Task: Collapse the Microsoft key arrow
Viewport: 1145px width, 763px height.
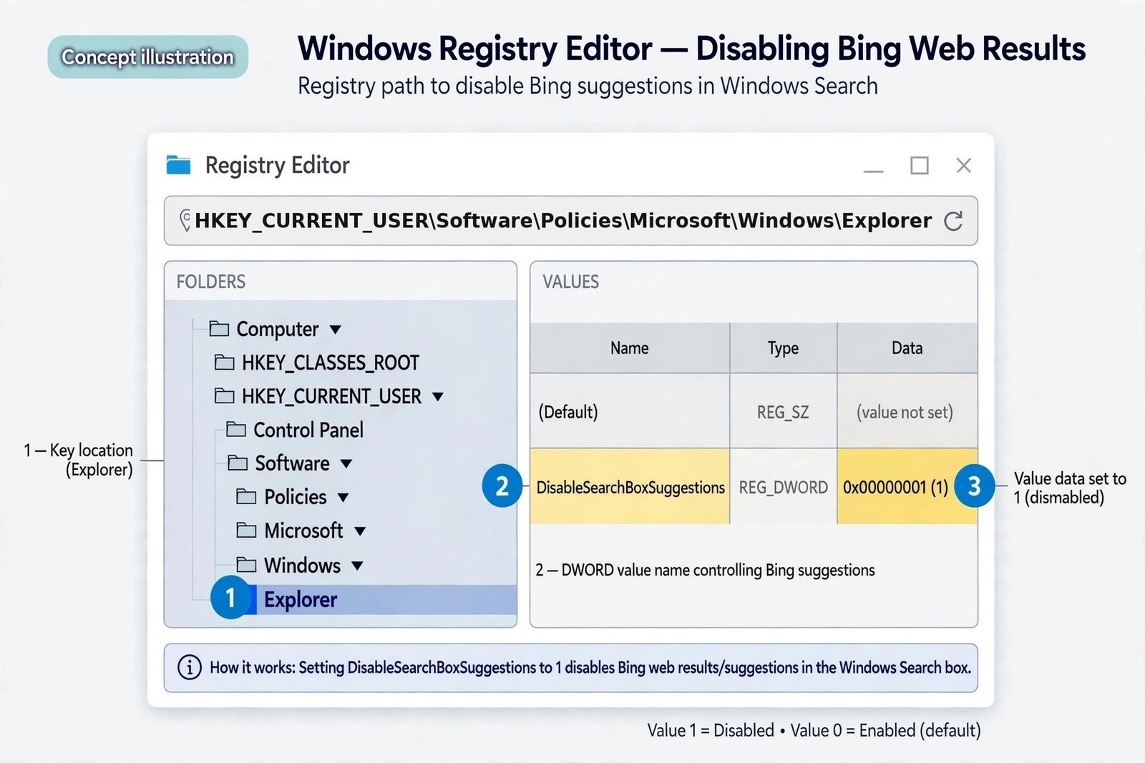Action: (360, 531)
